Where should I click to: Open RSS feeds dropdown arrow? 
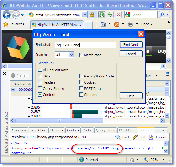[x=123, y=24]
